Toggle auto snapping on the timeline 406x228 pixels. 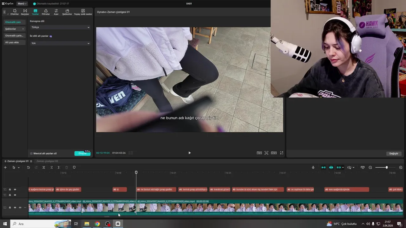[x=331, y=168]
